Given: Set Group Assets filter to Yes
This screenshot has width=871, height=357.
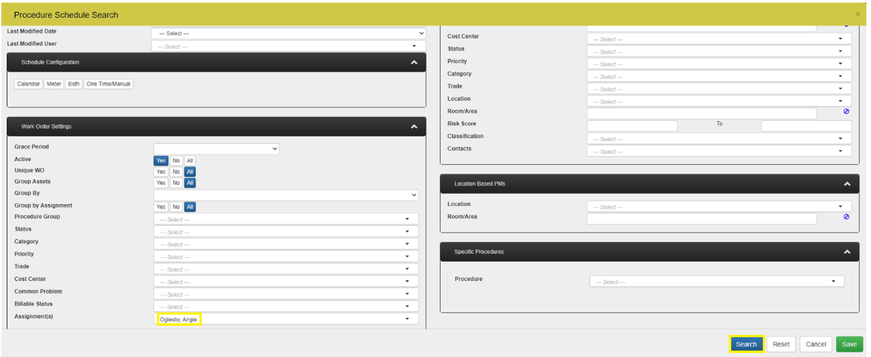Looking at the screenshot, I should tap(161, 183).
